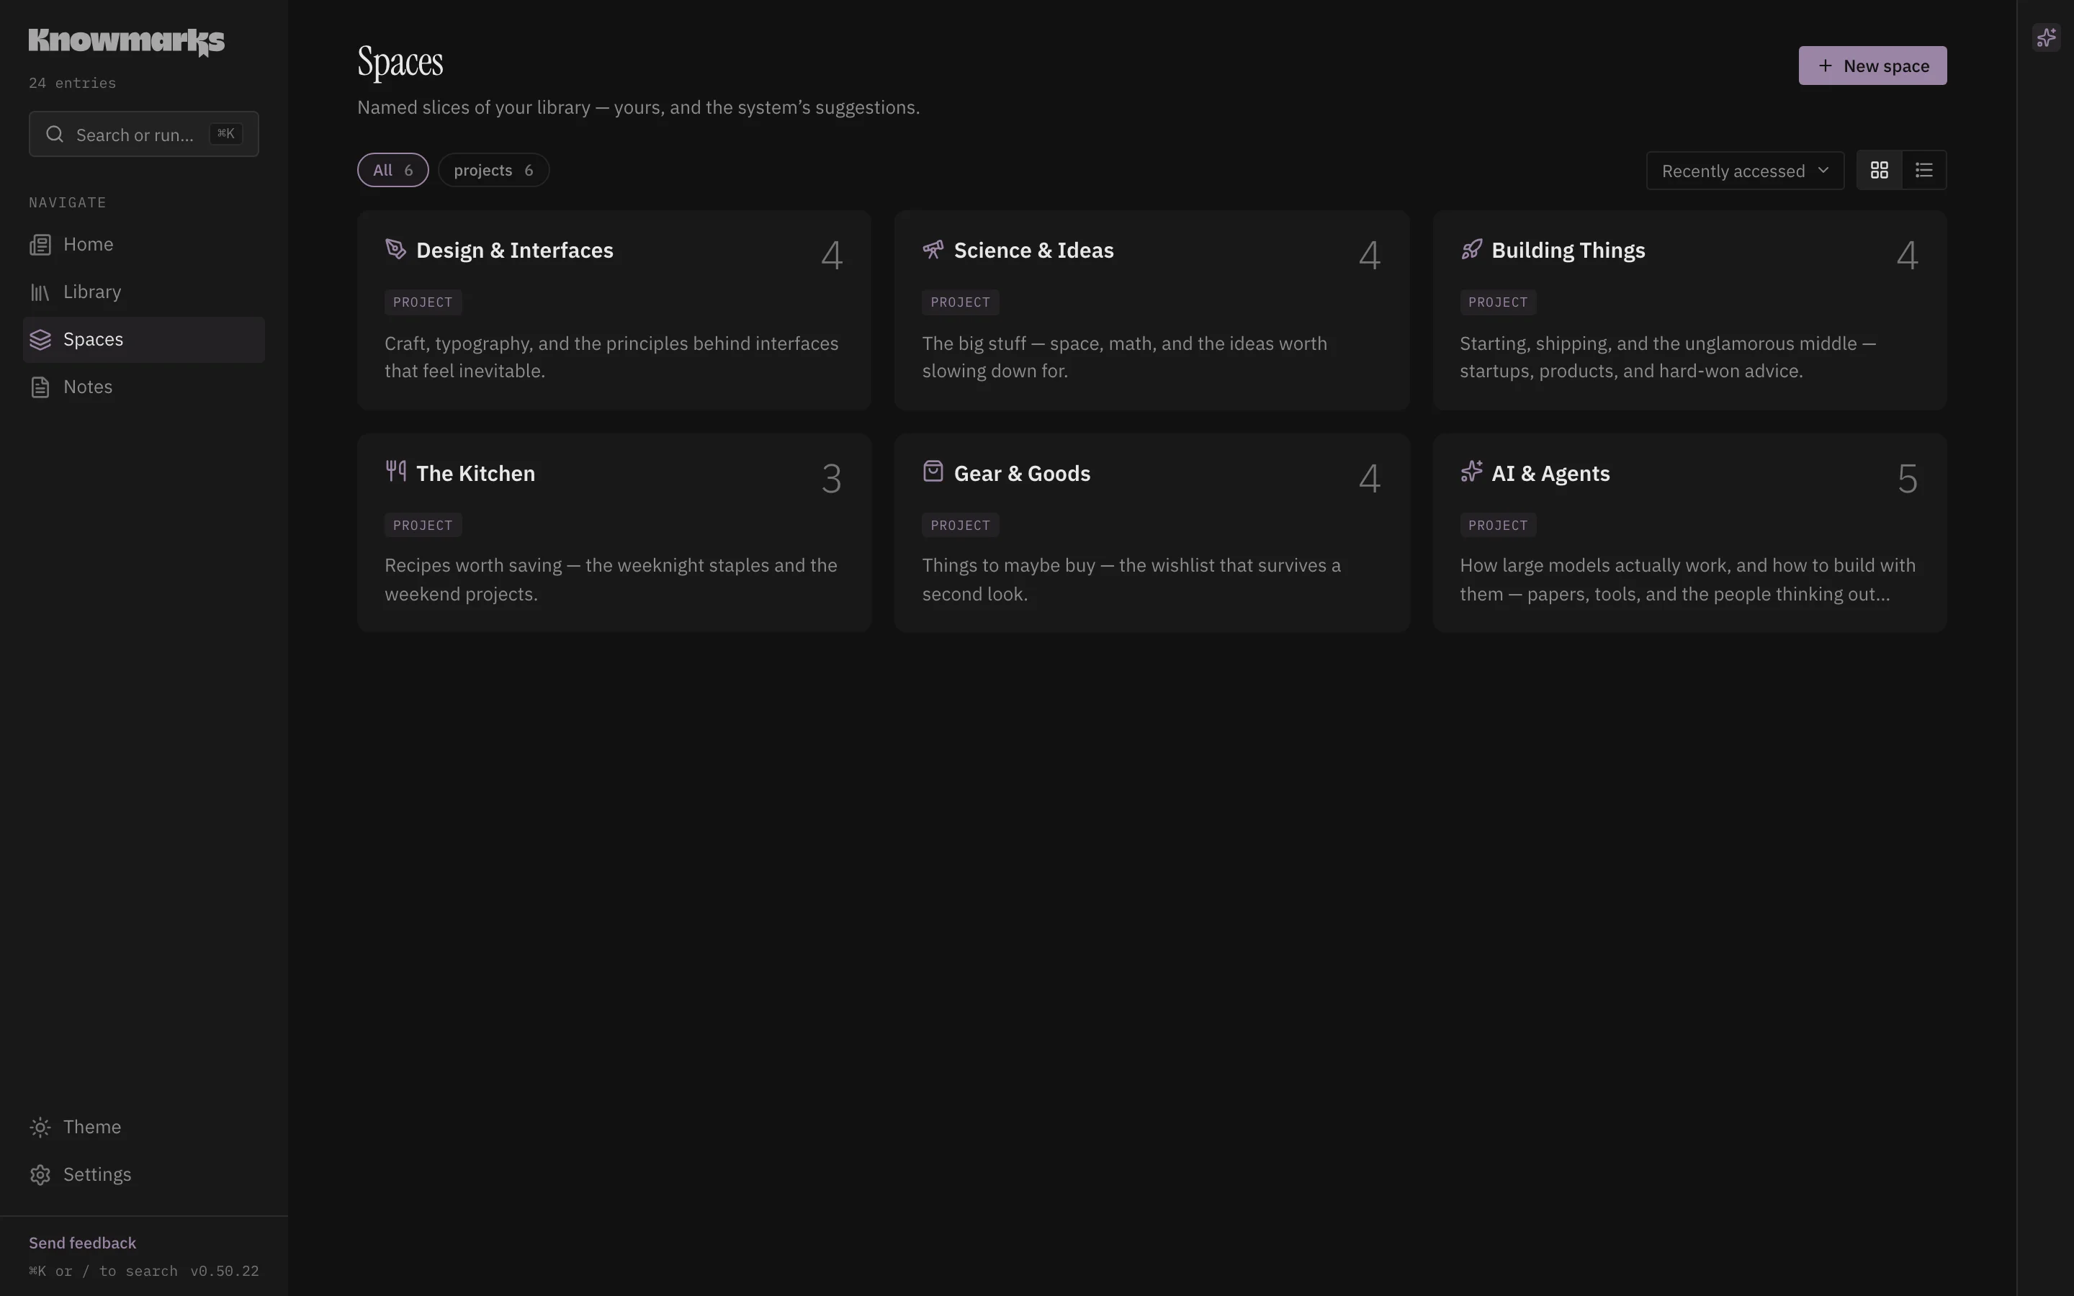Image resolution: width=2074 pixels, height=1296 pixels.
Task: Click the shopping bag icon on Gear & Goods
Action: pos(933,472)
